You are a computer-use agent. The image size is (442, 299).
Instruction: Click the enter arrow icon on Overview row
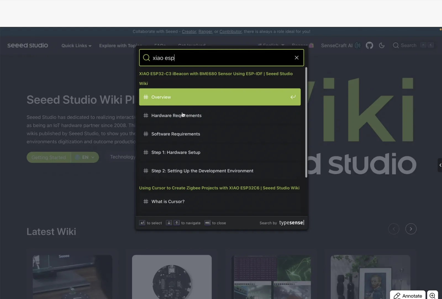coord(293,97)
